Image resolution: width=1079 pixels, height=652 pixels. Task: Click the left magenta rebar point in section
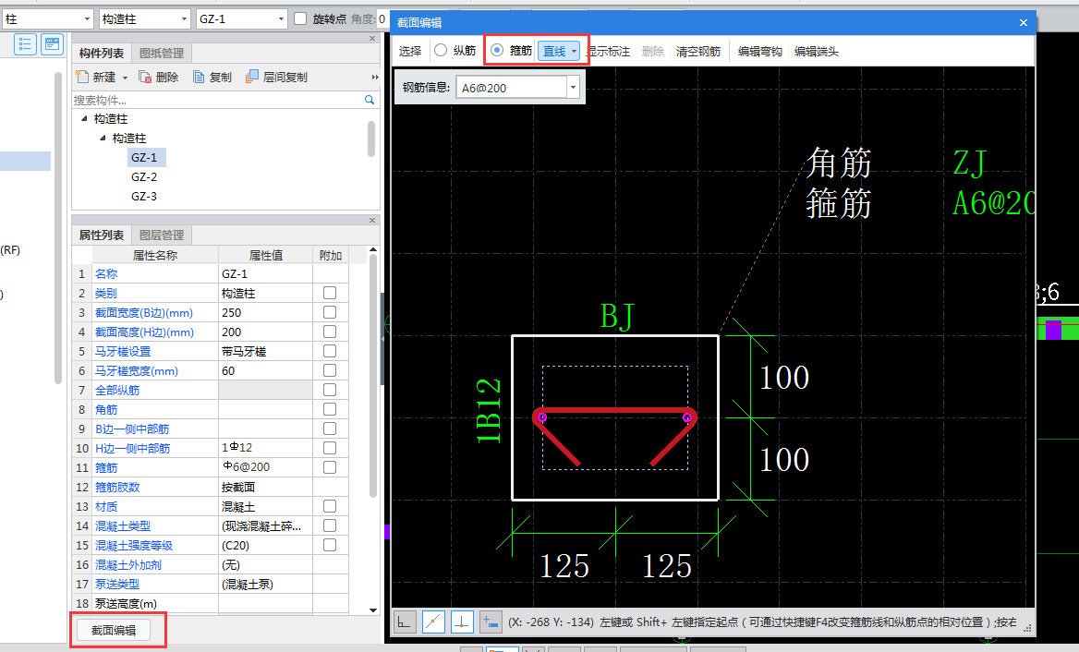[541, 417]
